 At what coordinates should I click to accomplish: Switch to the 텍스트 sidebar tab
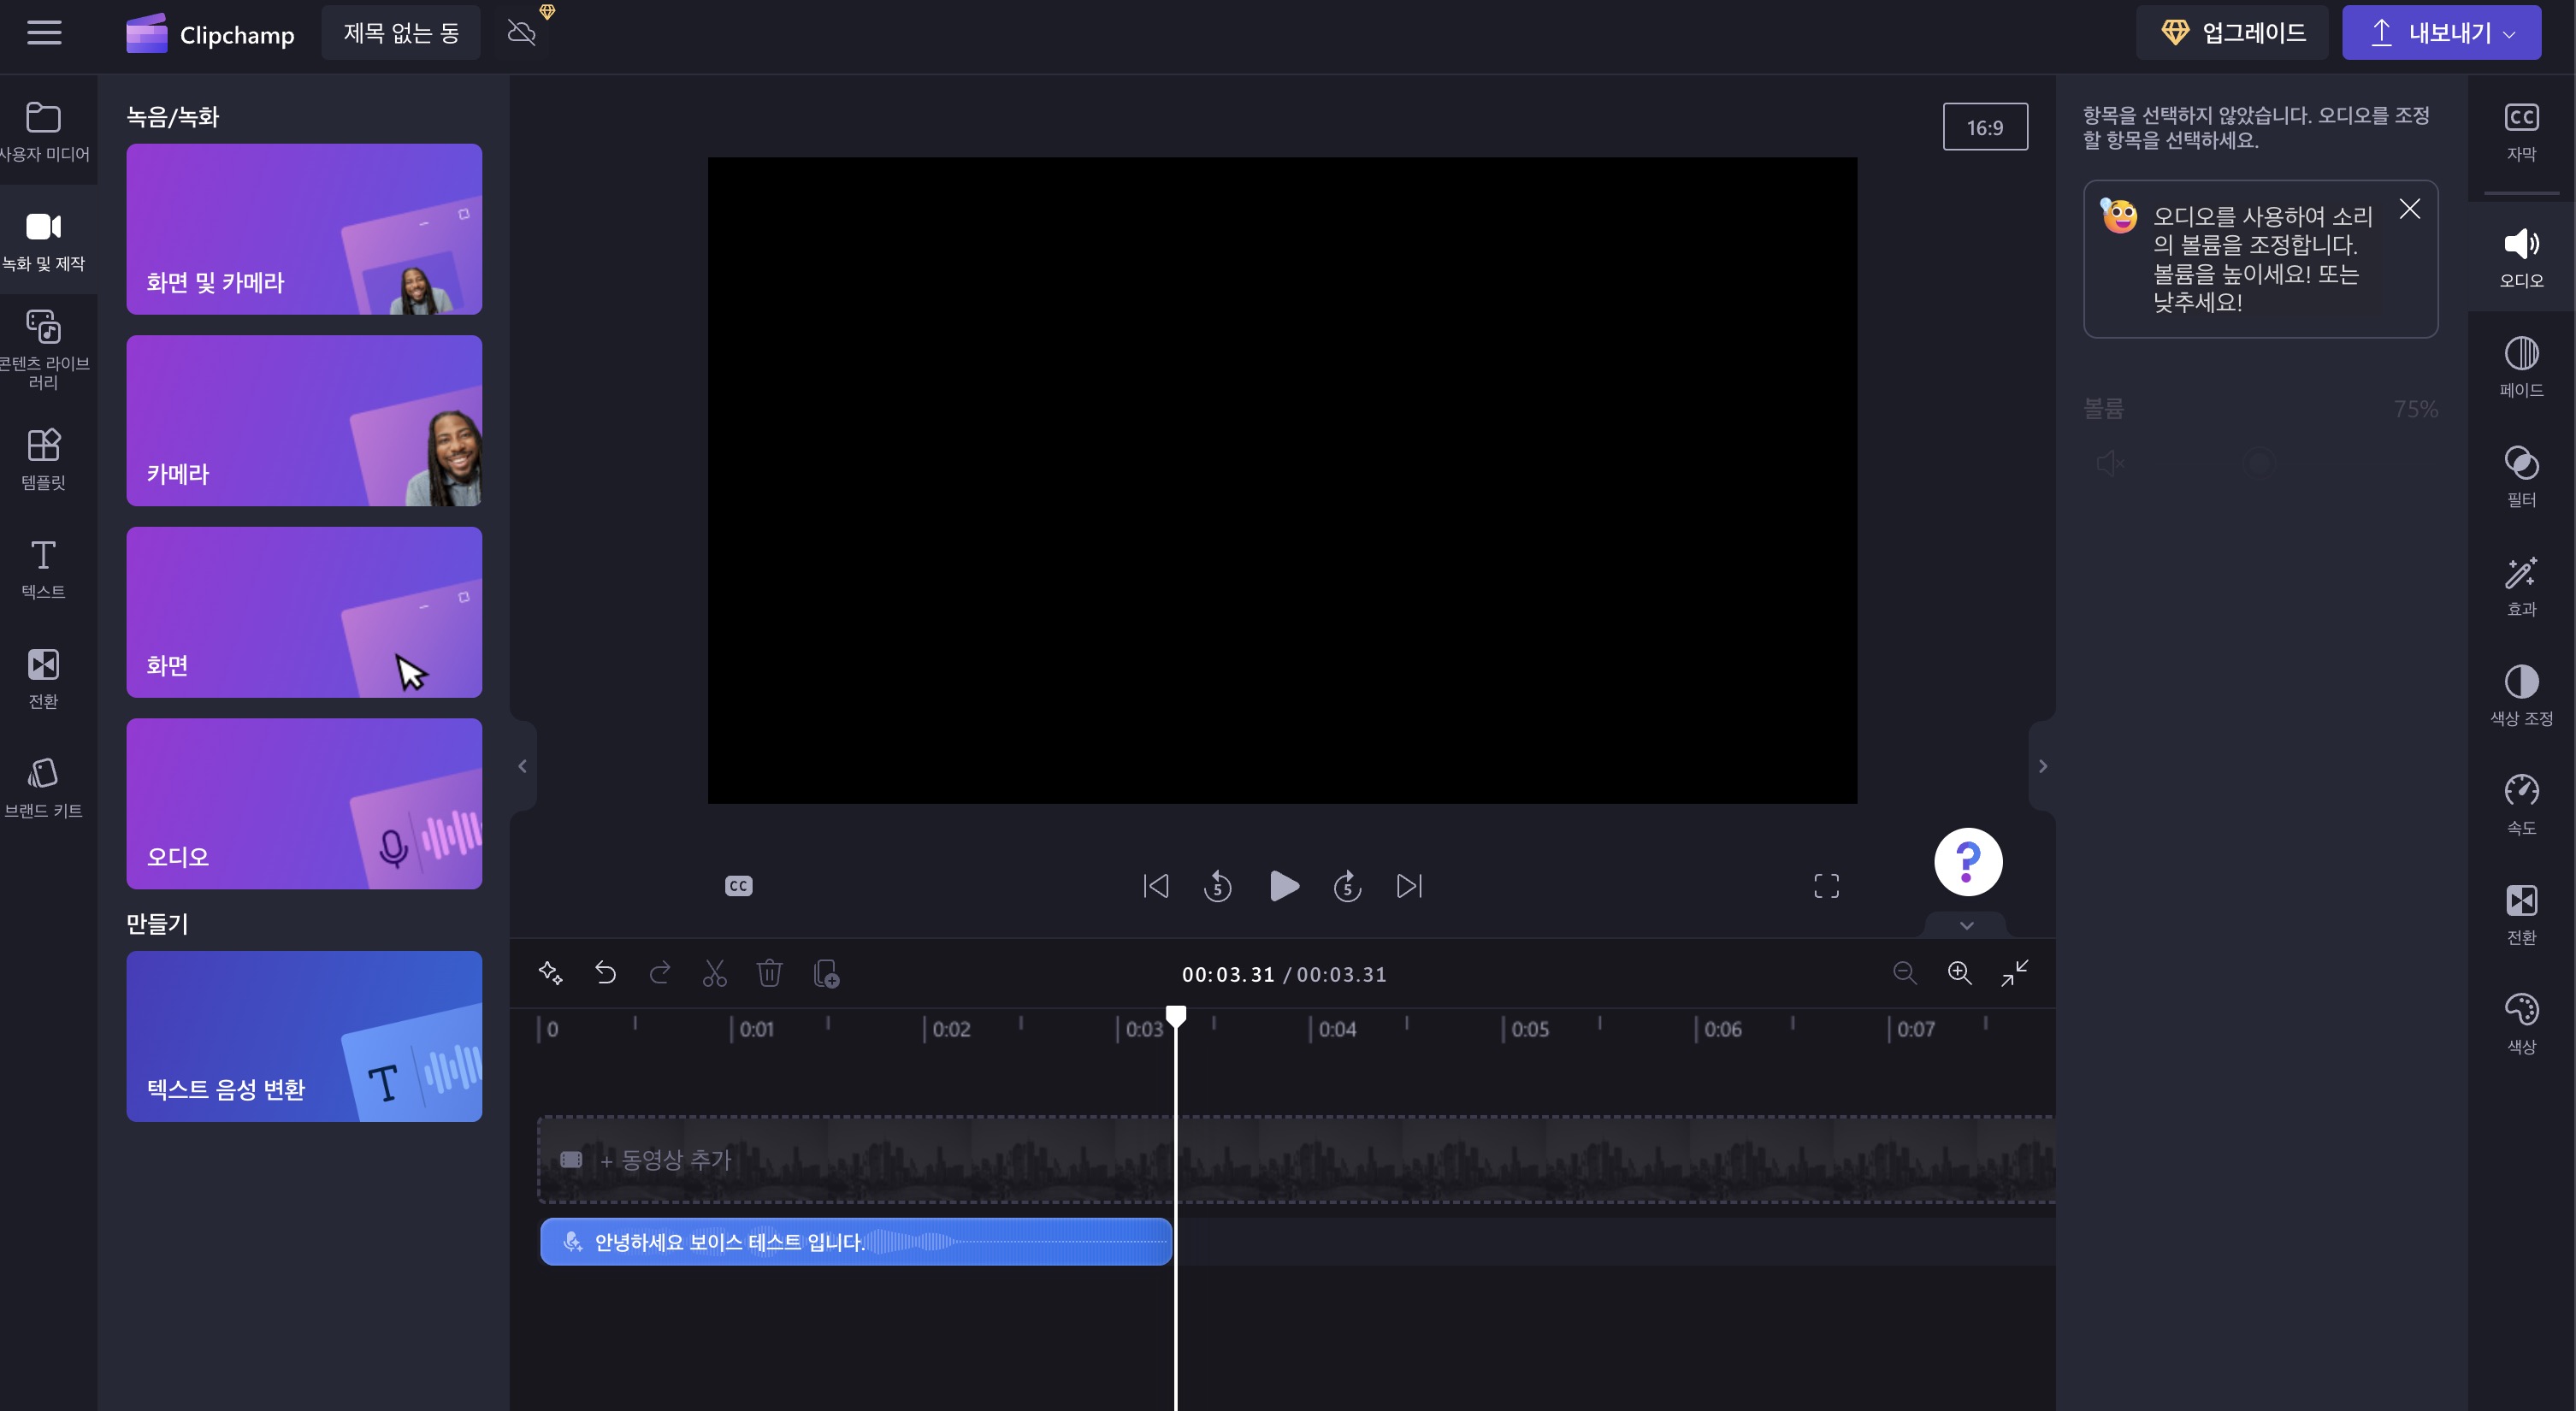(43, 569)
